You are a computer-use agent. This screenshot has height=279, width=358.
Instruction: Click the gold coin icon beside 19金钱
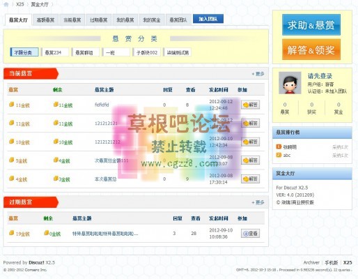11,233
